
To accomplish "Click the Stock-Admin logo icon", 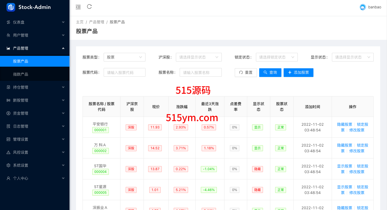I will click(11, 7).
